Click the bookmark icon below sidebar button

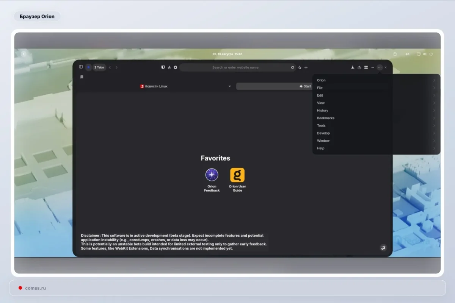click(82, 77)
